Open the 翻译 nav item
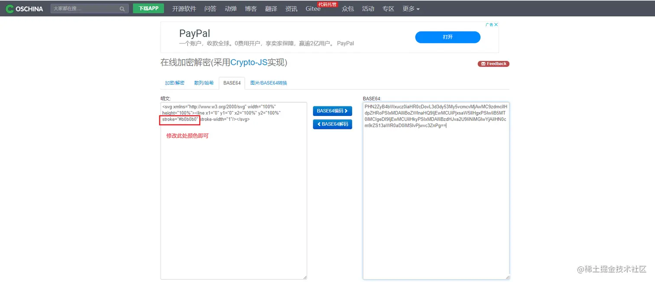 click(271, 9)
